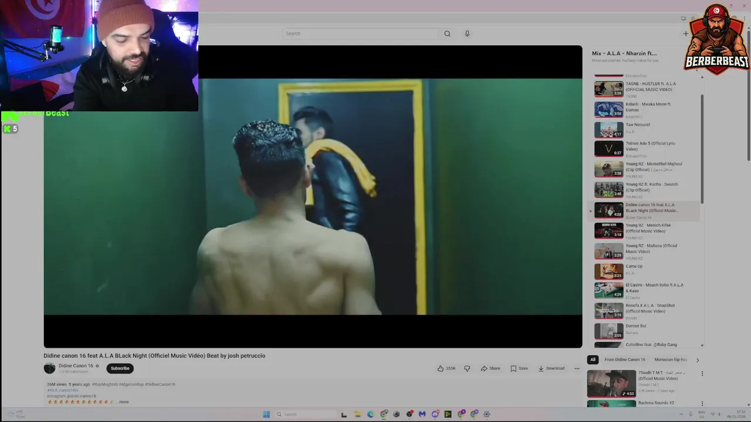Open clock and date in system tray

736,414
